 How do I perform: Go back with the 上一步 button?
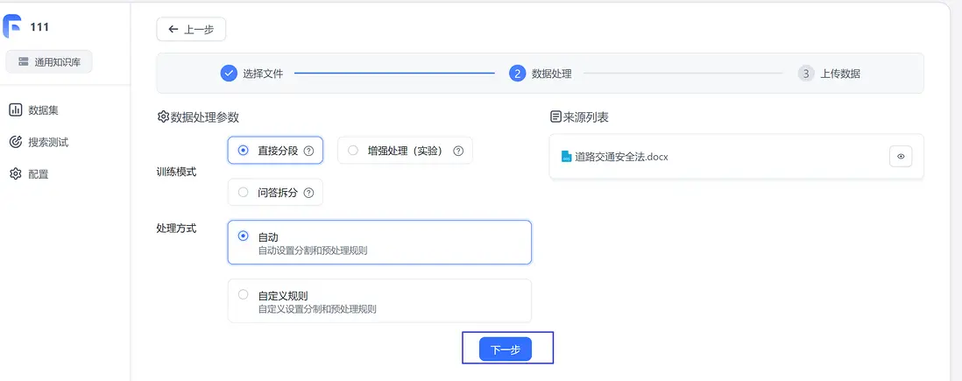[191, 30]
